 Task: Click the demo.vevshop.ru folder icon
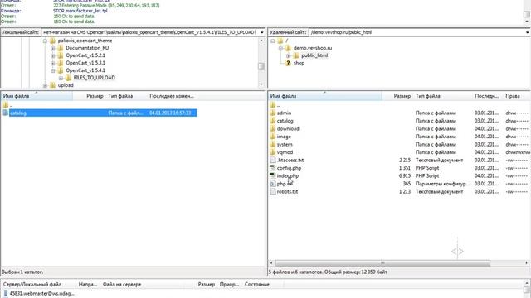(x=288, y=48)
